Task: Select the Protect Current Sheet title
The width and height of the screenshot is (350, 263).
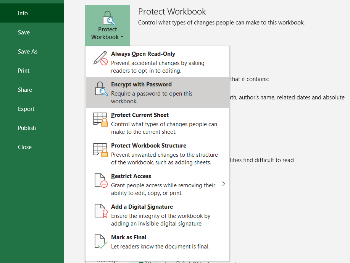Action: coord(140,115)
